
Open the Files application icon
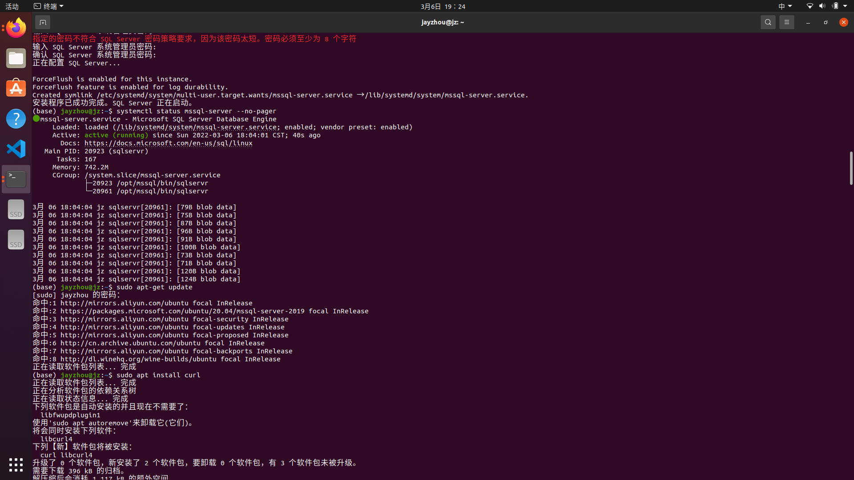coord(16,58)
